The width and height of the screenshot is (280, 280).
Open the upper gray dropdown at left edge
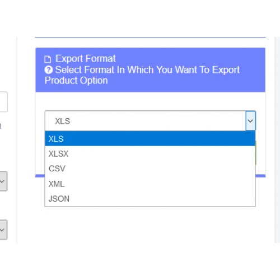[x=3, y=181]
